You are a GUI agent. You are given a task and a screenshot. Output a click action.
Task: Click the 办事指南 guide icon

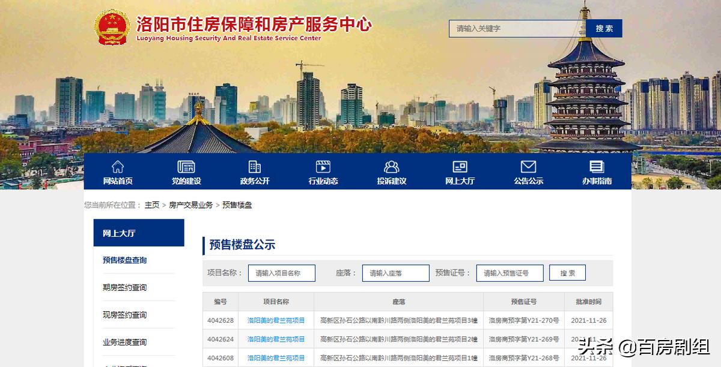point(595,169)
